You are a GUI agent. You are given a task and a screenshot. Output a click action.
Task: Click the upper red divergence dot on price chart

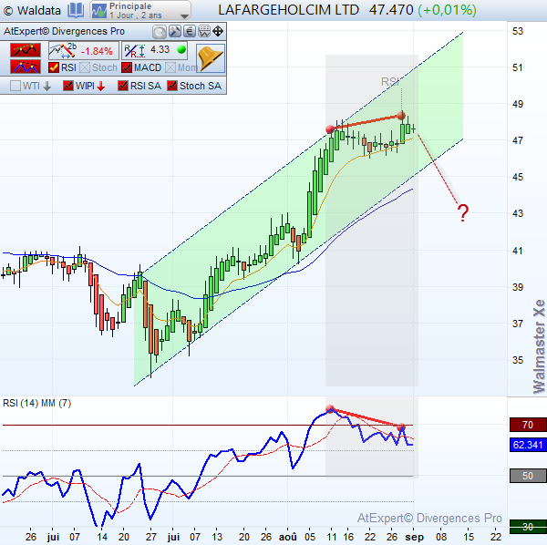[401, 116]
